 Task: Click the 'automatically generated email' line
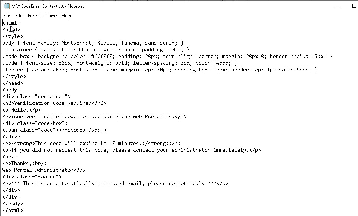[115, 183]
